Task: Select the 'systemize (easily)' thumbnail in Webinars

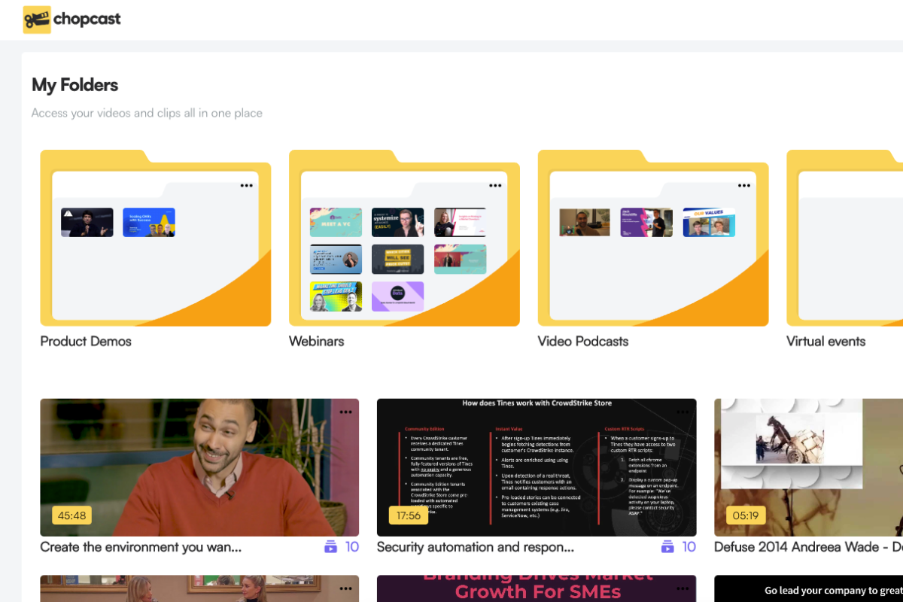Action: tap(397, 222)
